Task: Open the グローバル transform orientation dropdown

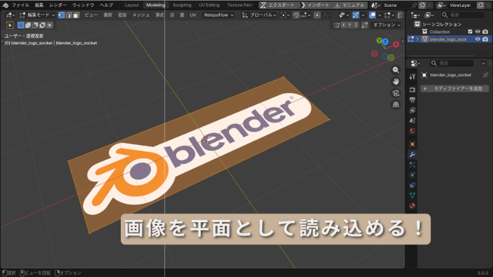Action: (259, 15)
